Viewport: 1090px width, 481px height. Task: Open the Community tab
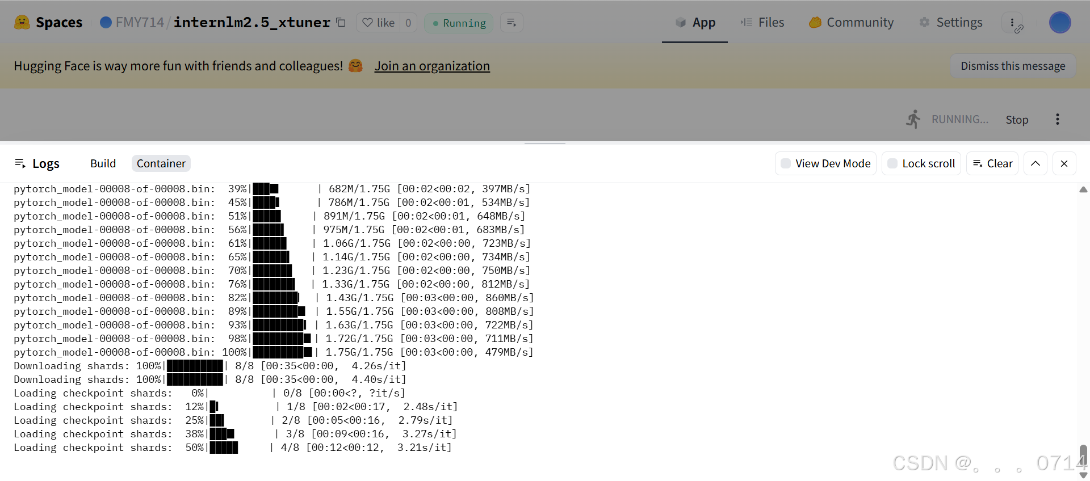(x=851, y=23)
